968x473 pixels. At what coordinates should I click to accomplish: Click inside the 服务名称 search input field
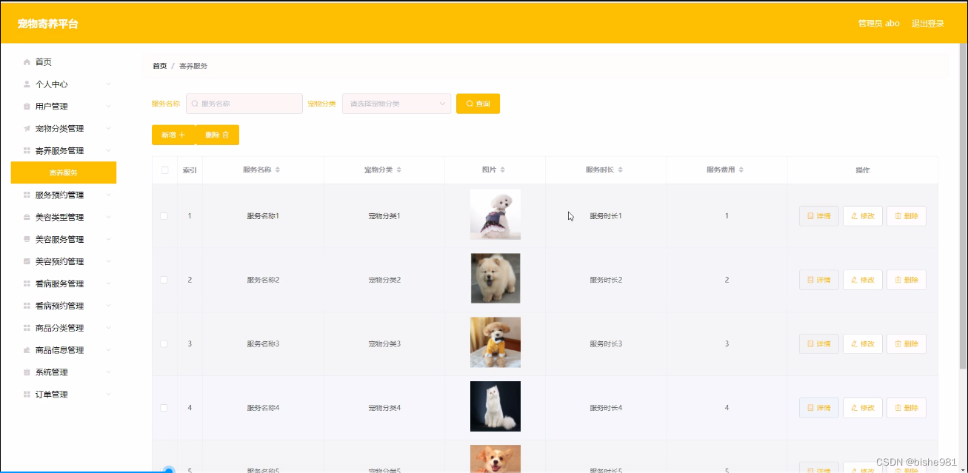[244, 104]
